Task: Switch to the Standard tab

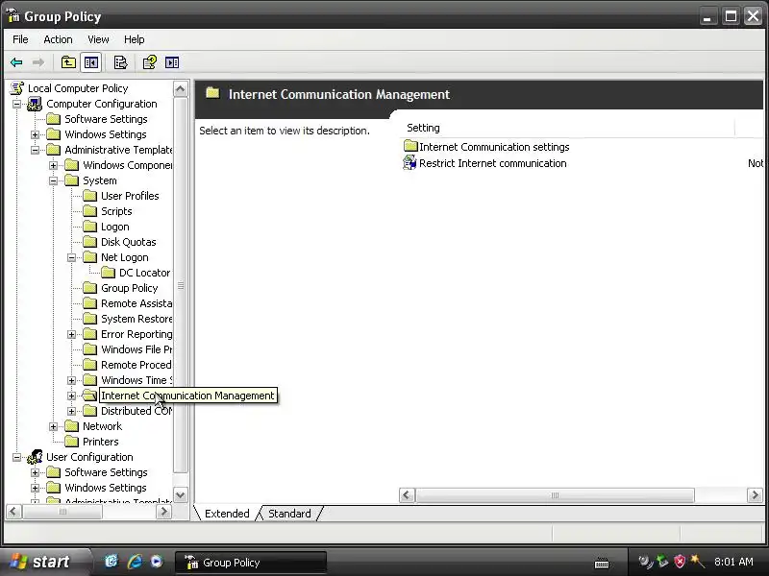Action: pyautogui.click(x=289, y=514)
